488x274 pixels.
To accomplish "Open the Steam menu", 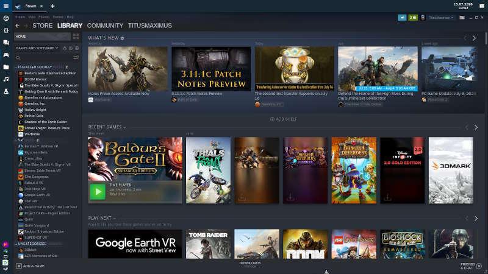I will pos(20,17).
